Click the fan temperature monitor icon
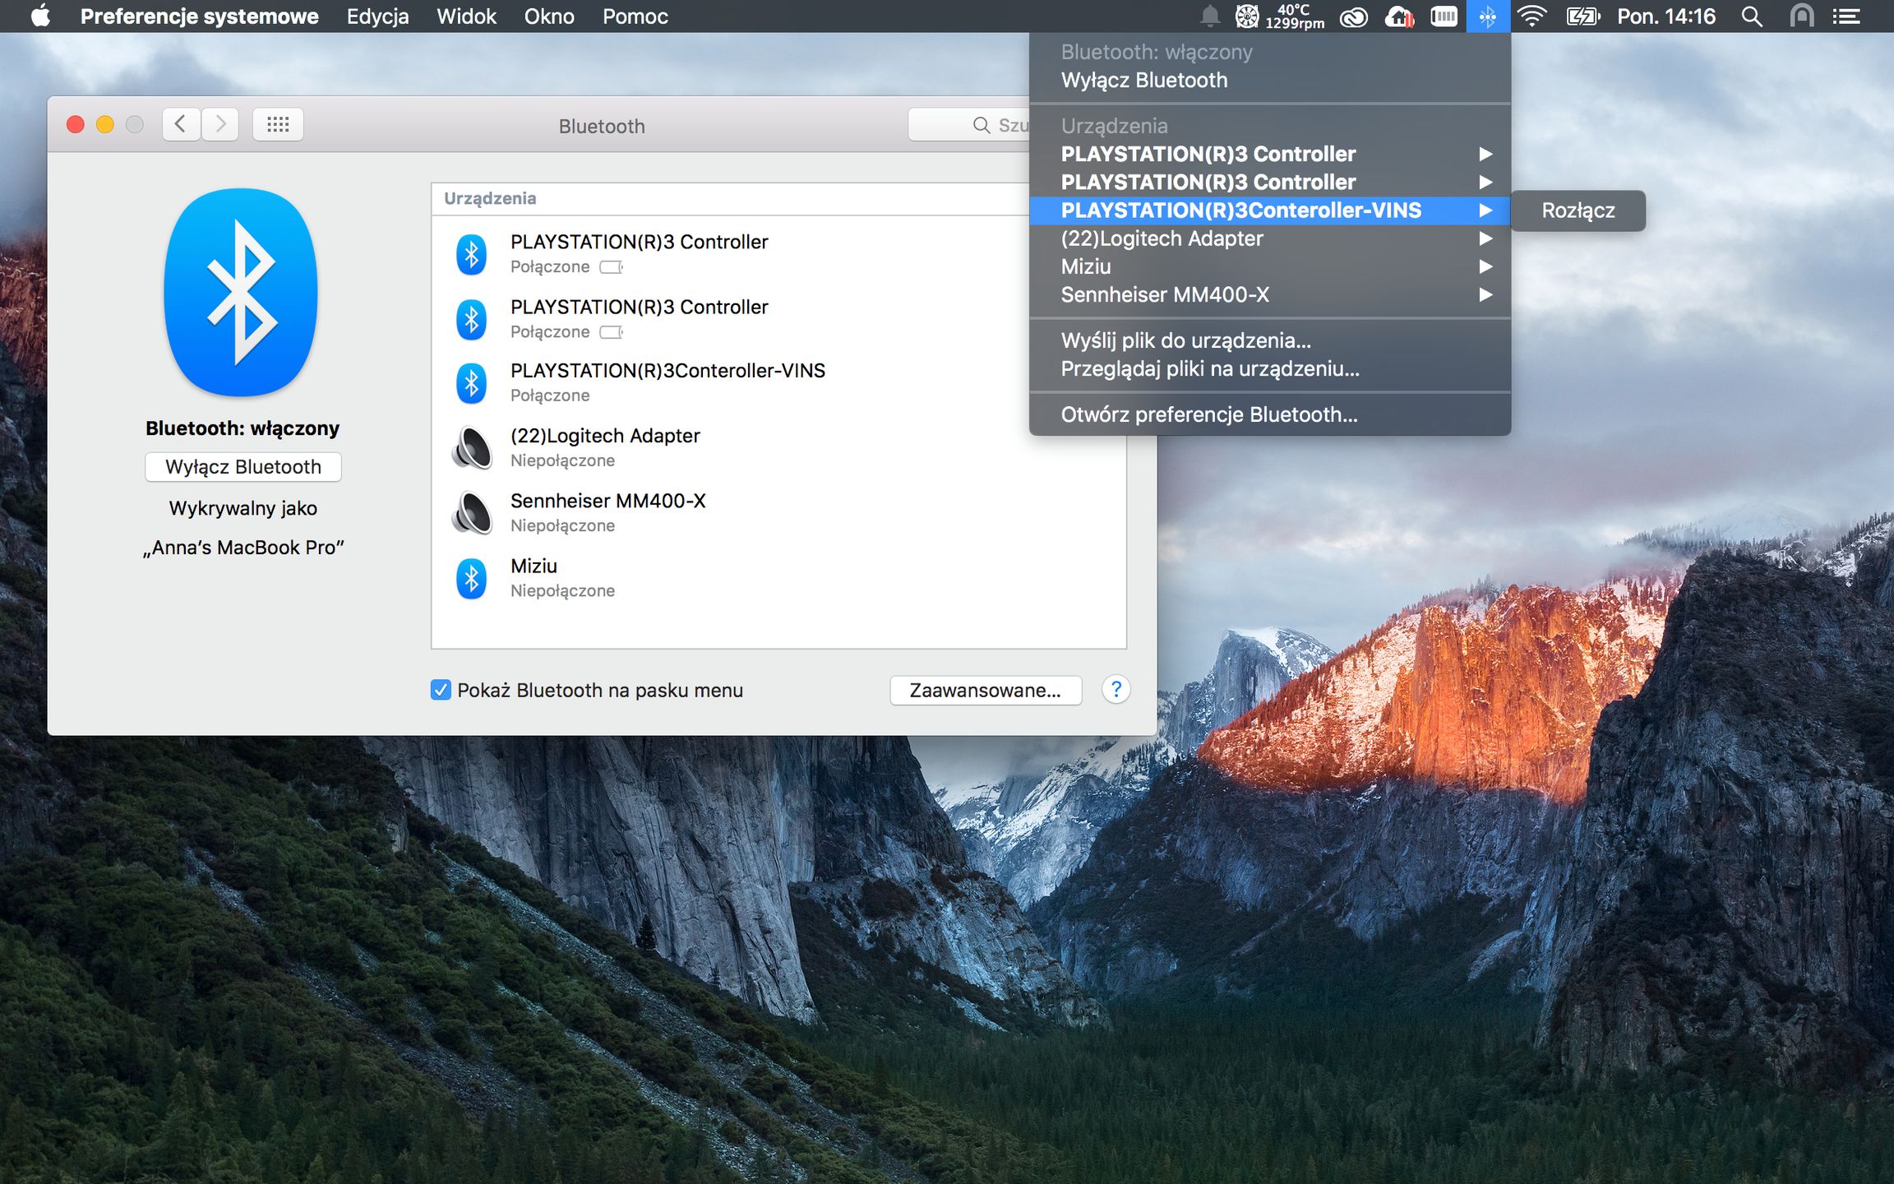Screen dimensions: 1894x1184 click(x=1247, y=16)
